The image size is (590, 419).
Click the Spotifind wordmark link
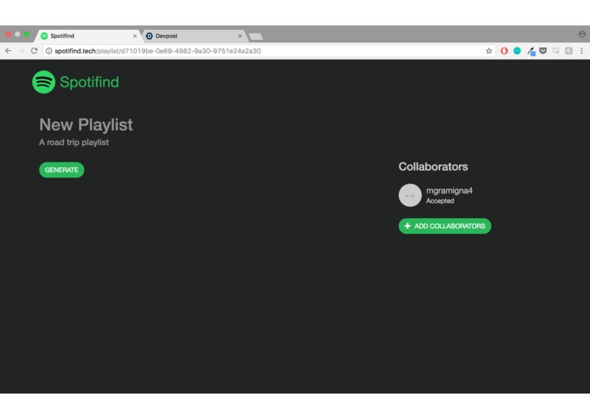89,82
